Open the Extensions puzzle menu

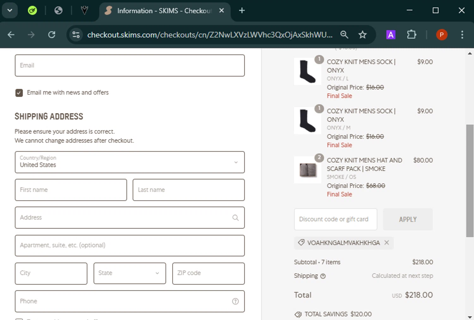[x=411, y=34]
